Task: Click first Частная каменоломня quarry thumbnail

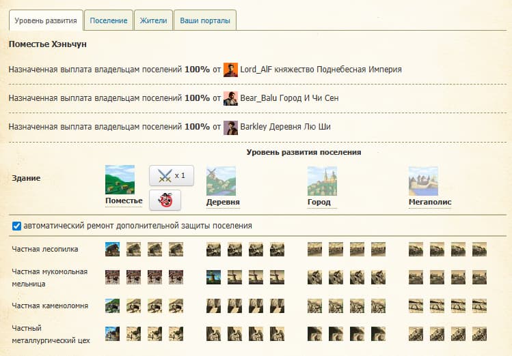Action: tap(113, 306)
